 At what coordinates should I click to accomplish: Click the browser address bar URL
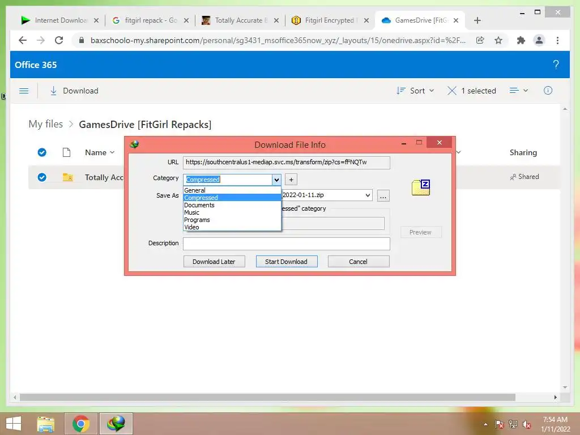tap(278, 40)
